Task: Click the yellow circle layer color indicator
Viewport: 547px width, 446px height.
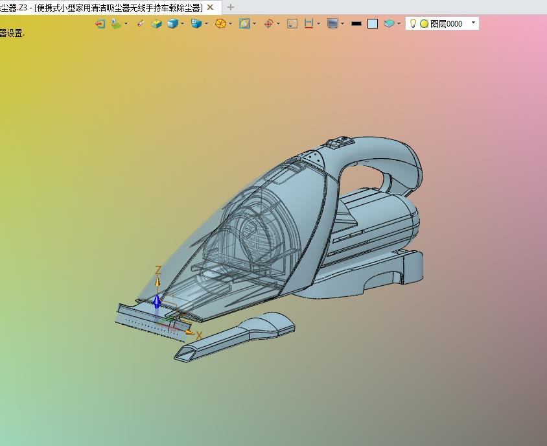Action: (x=425, y=24)
